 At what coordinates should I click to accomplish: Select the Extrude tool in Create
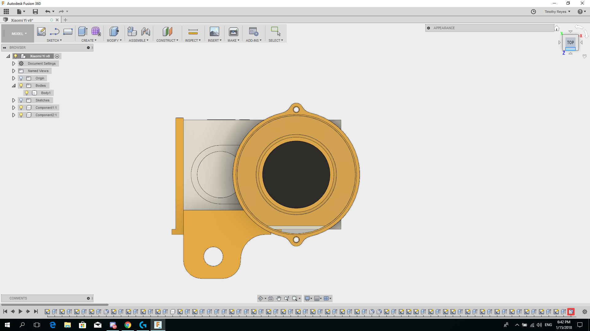(83, 31)
